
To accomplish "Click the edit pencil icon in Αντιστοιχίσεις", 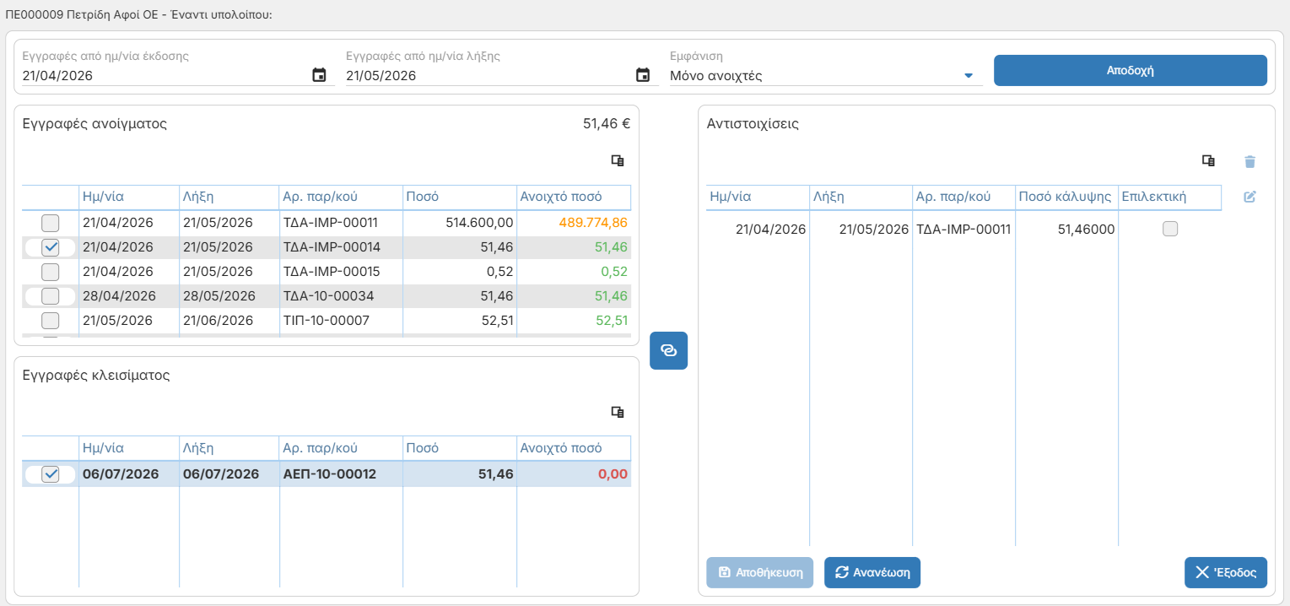I will (1250, 197).
